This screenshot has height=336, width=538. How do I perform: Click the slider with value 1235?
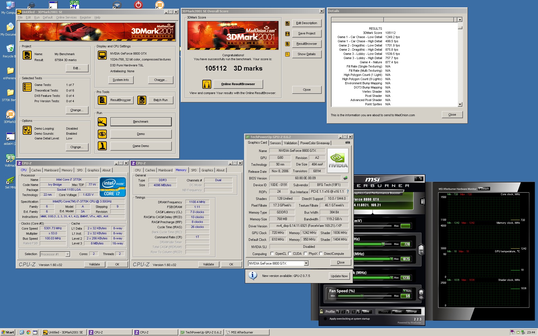374,278
